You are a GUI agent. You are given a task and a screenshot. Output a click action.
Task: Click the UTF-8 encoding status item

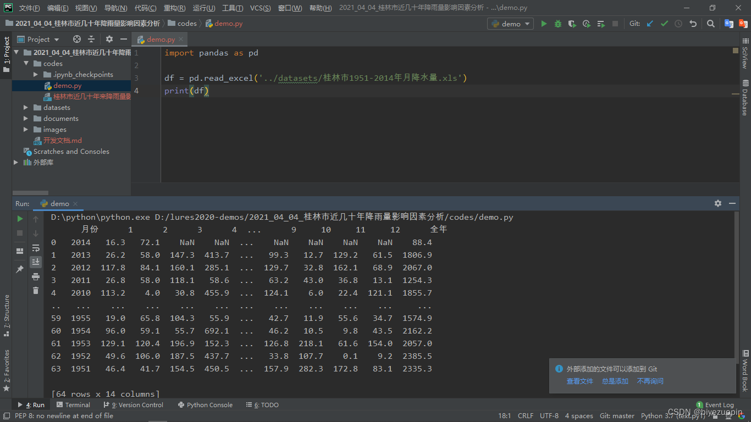(x=549, y=416)
